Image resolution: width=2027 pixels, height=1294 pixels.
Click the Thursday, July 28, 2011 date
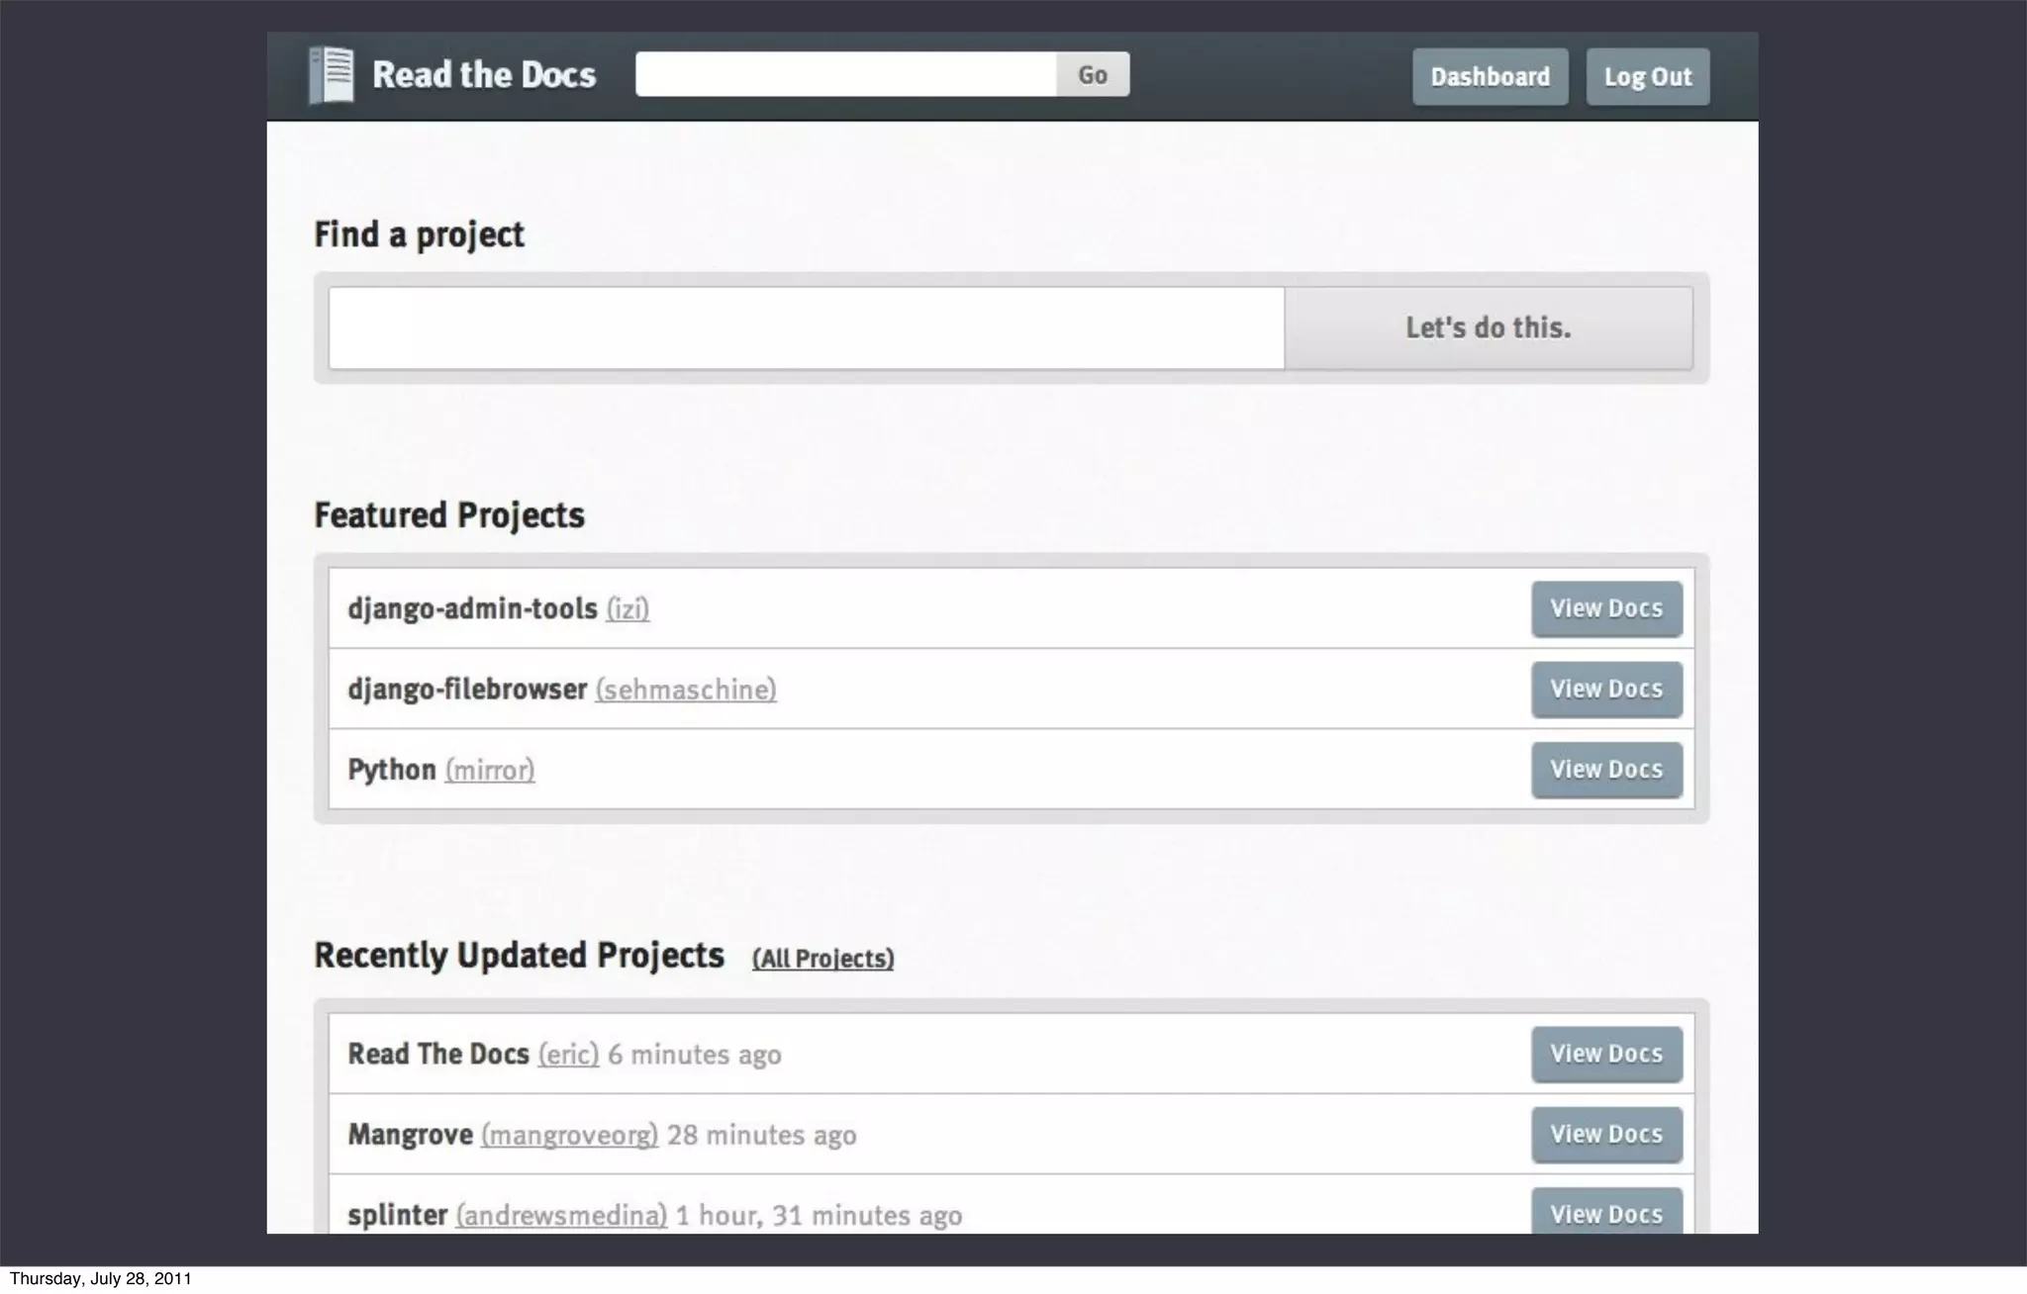[x=100, y=1279]
